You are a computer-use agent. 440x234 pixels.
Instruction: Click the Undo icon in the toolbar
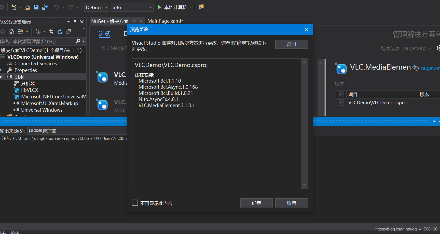tap(57, 7)
